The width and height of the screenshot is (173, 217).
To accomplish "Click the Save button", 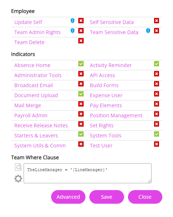I will coord(107,197).
